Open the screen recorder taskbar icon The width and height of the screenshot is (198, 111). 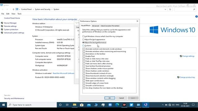(x=124, y=105)
